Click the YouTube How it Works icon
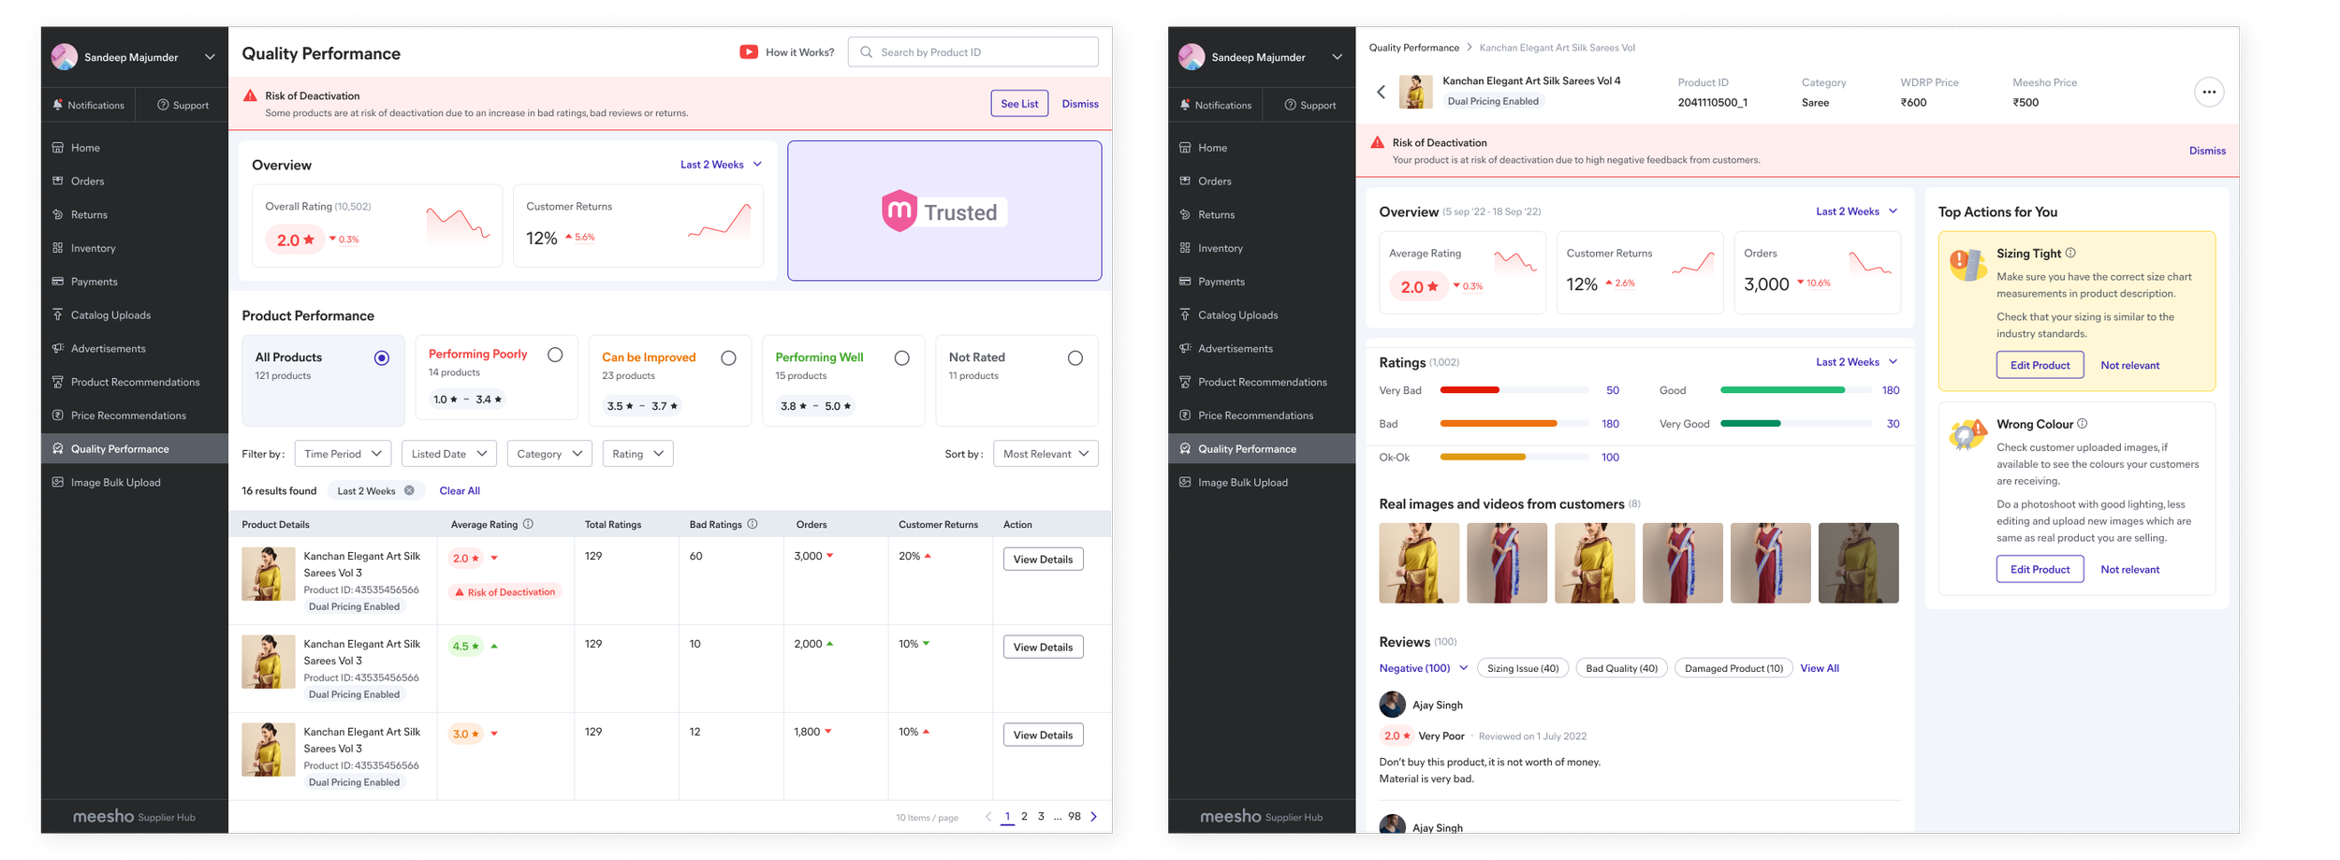2340x860 pixels. [x=748, y=52]
